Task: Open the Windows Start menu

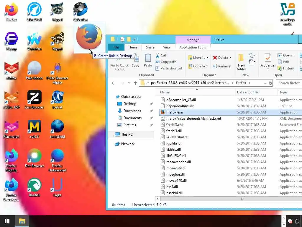Action: (7, 221)
